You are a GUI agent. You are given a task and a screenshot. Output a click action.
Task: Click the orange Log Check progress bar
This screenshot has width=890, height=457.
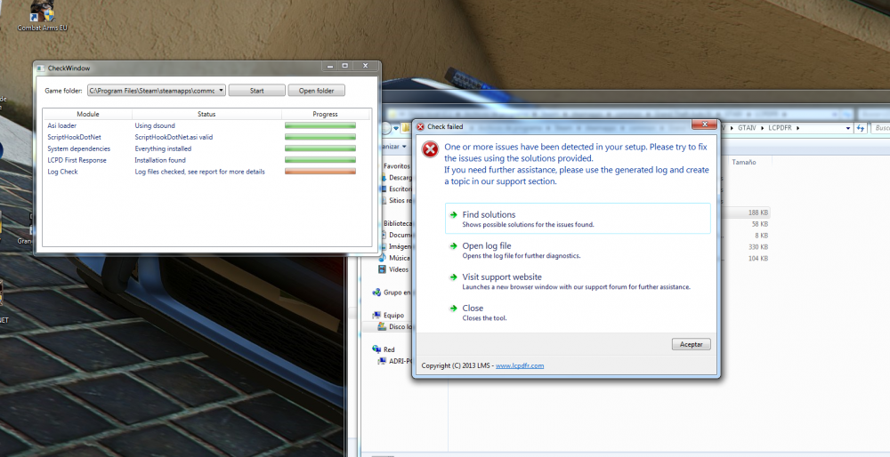(320, 172)
